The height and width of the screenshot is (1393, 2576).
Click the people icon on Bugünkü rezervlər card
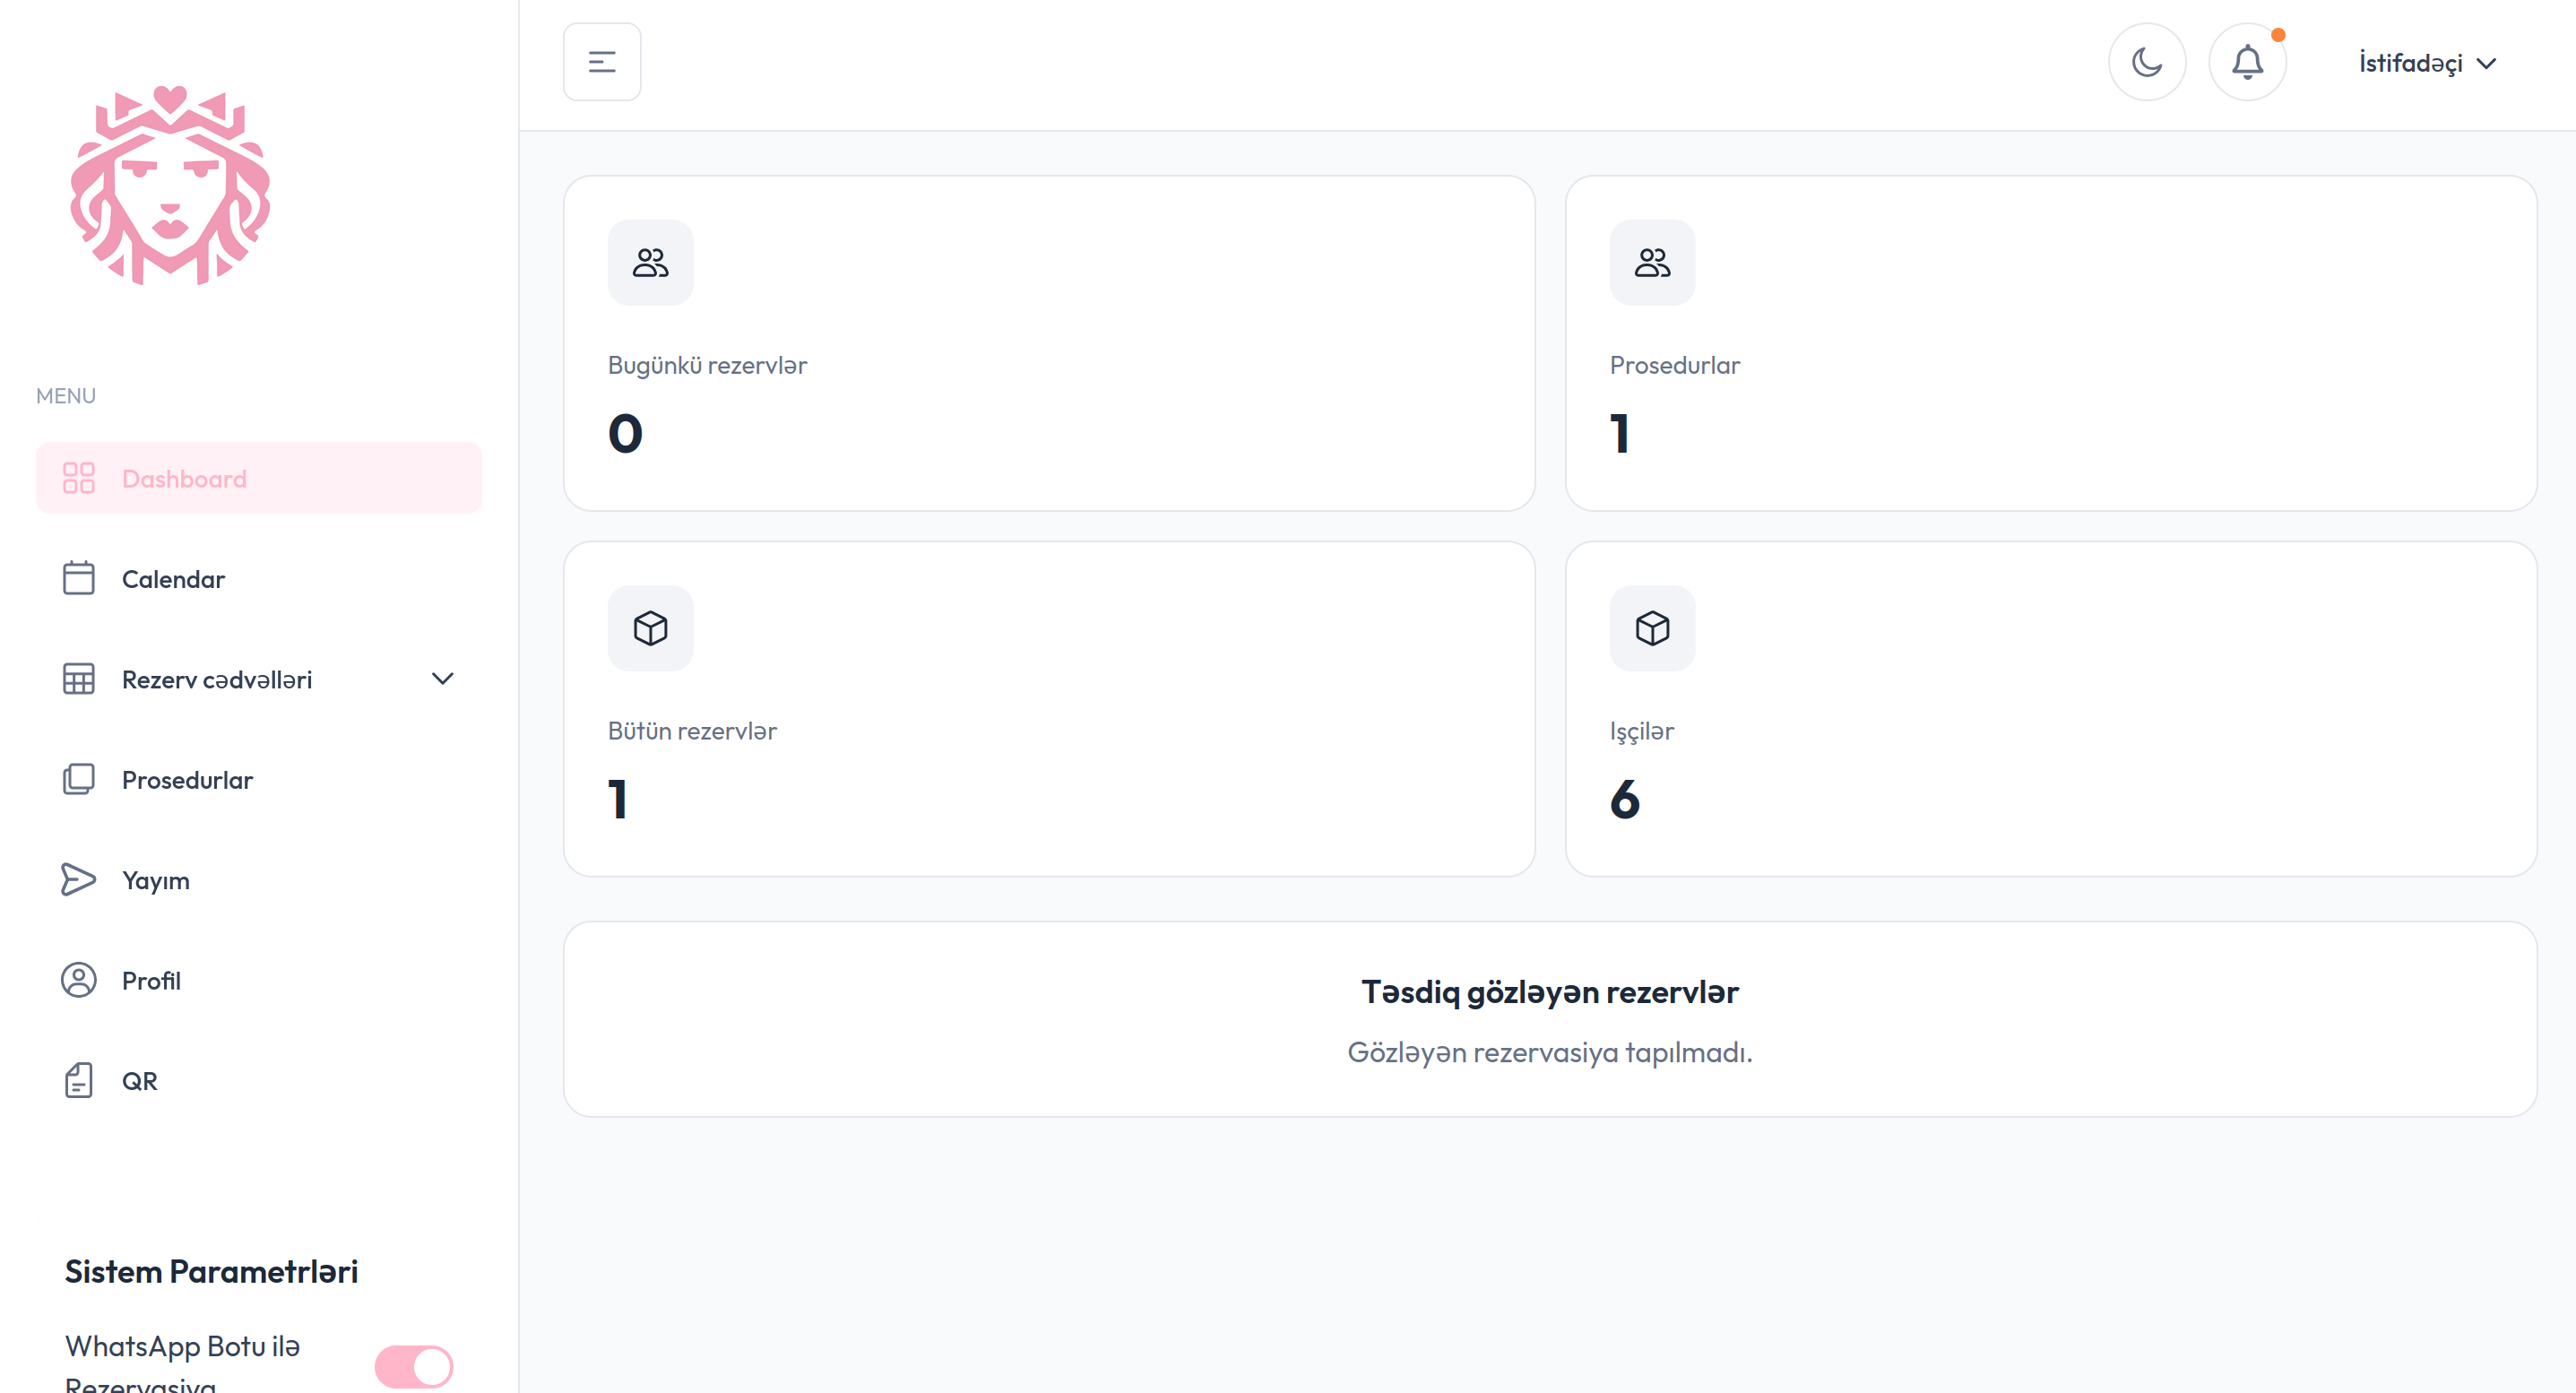(650, 262)
